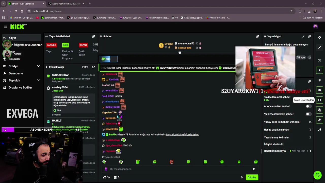Image resolution: width=325 pixels, height=183 pixels.
Task: Switch to the Stream - Kick Dashboard tab
Action: coord(26,4)
